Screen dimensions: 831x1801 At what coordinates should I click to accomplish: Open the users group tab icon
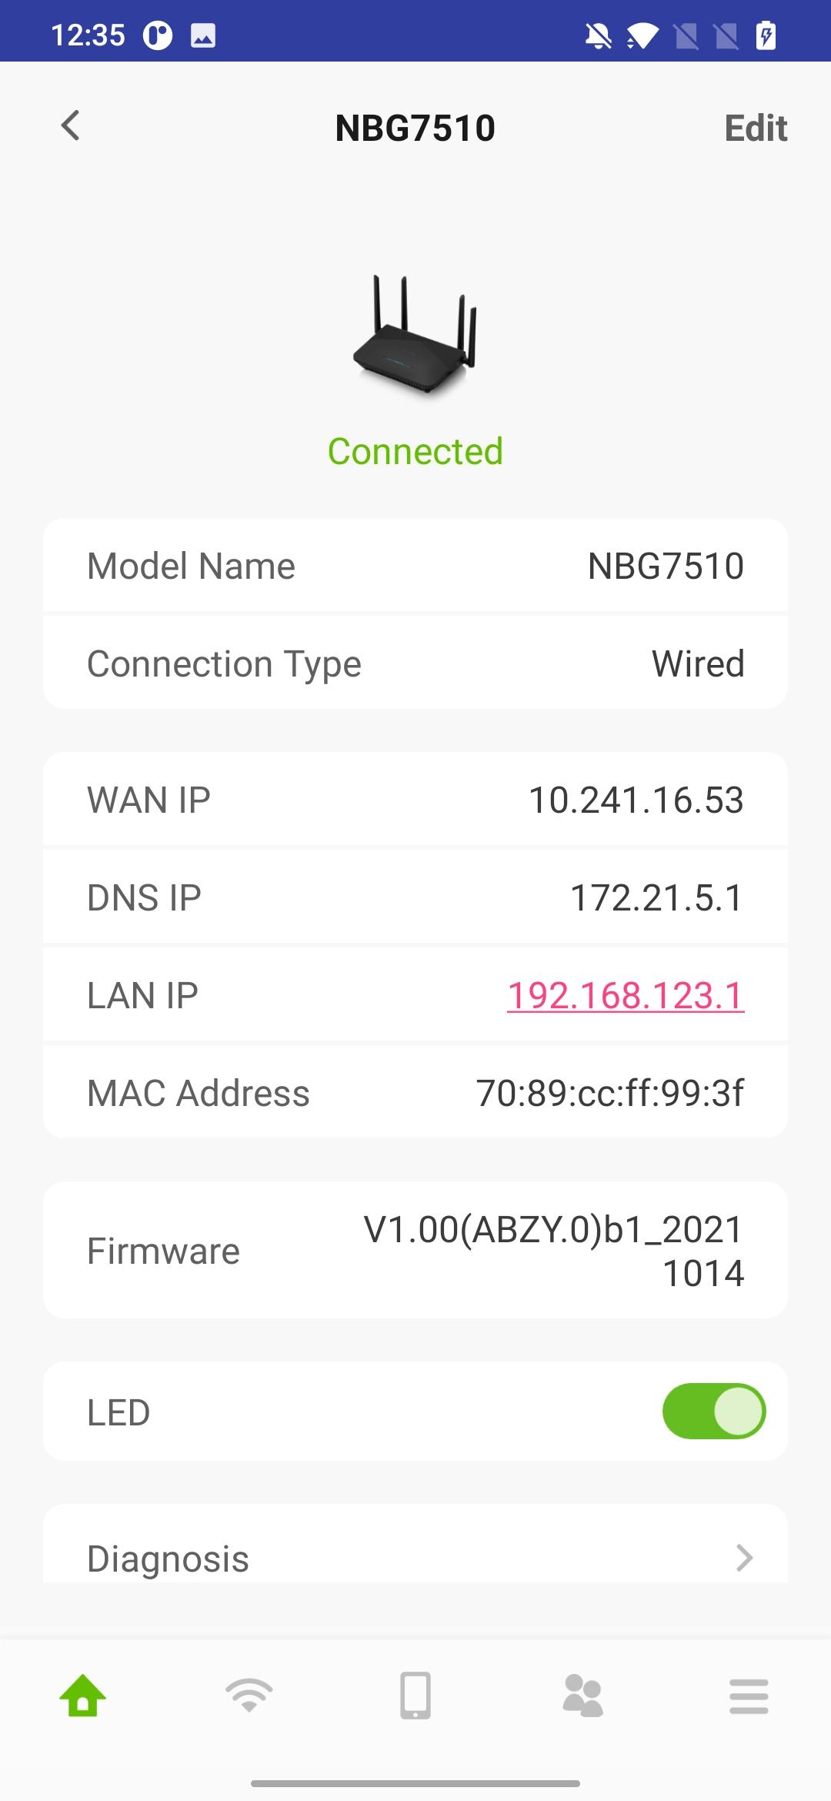[x=582, y=1696]
